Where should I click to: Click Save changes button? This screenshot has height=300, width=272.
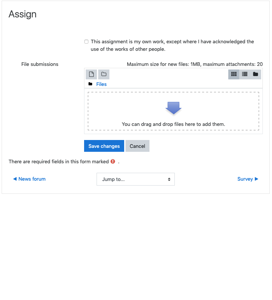[104, 146]
